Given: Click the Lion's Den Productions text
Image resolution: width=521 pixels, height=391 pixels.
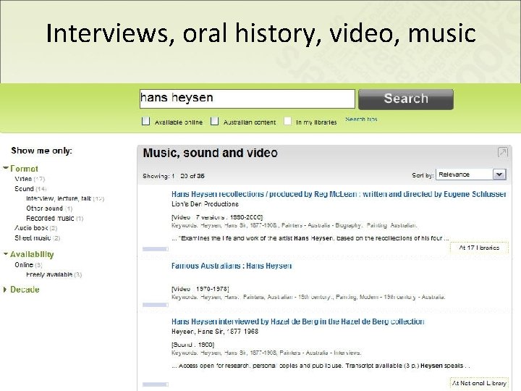Looking at the screenshot, I should tap(205, 204).
